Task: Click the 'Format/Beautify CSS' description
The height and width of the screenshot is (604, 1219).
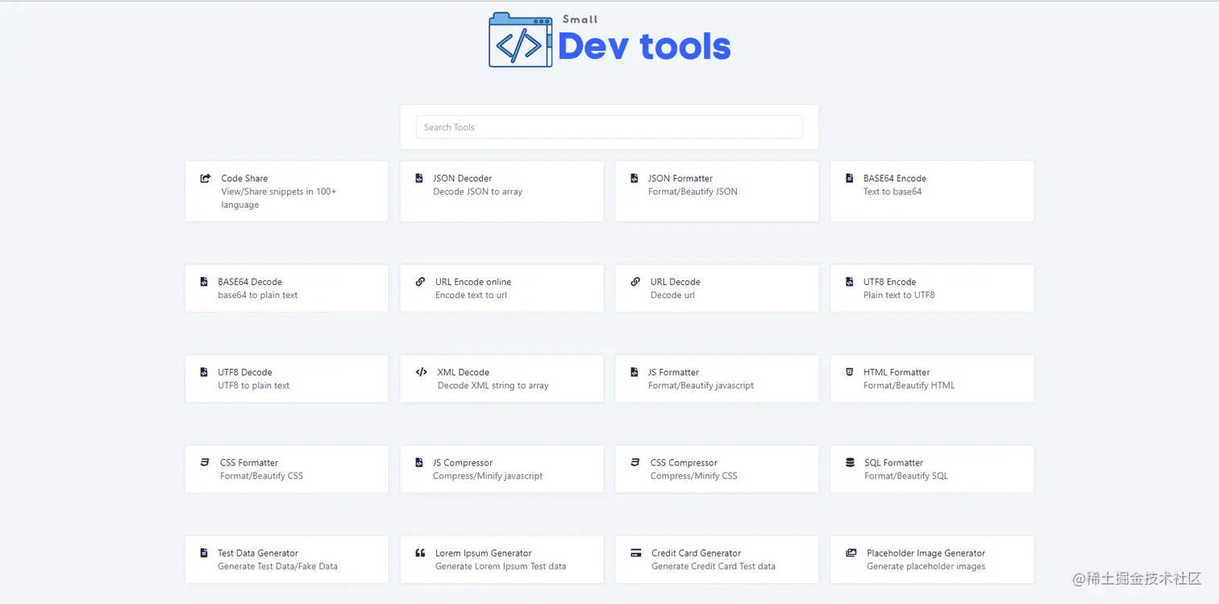Action: tap(261, 476)
